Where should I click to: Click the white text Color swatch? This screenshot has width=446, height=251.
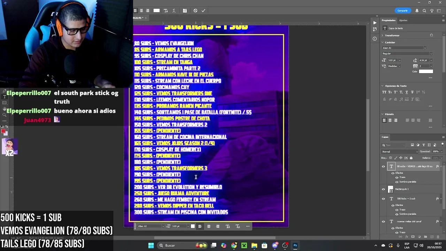coord(426,71)
